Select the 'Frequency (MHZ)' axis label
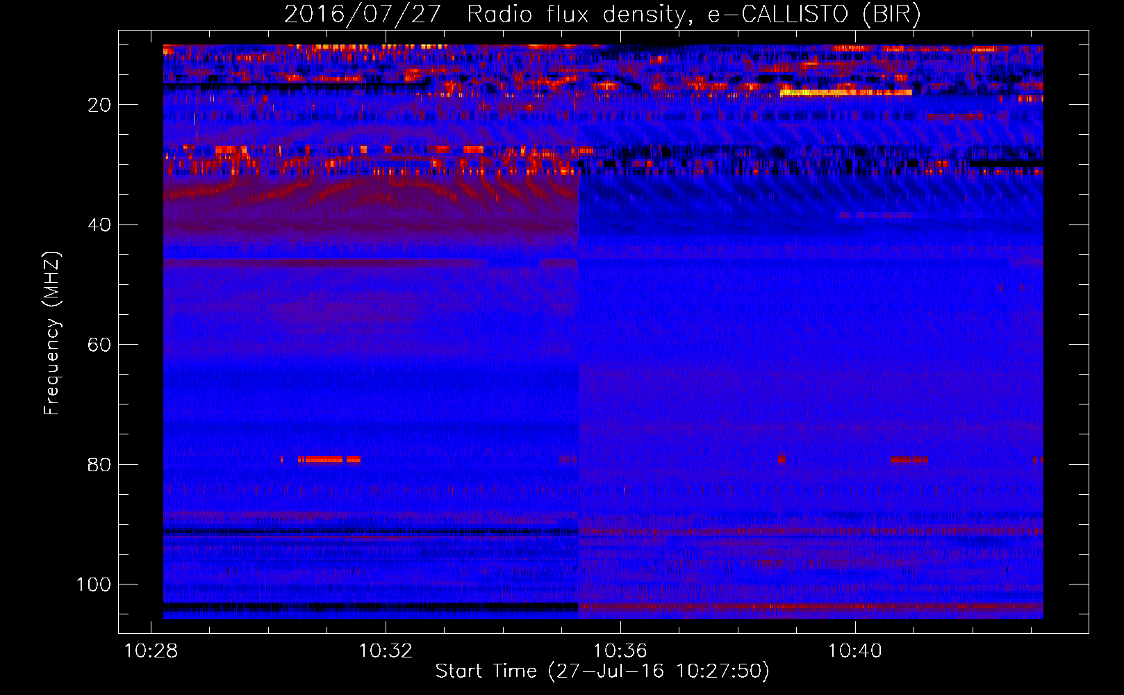The width and height of the screenshot is (1124, 695). [x=52, y=334]
